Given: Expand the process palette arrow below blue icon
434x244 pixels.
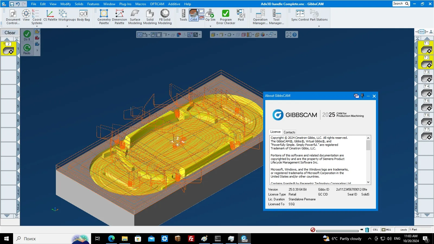Looking at the screenshot, I should [37, 50].
